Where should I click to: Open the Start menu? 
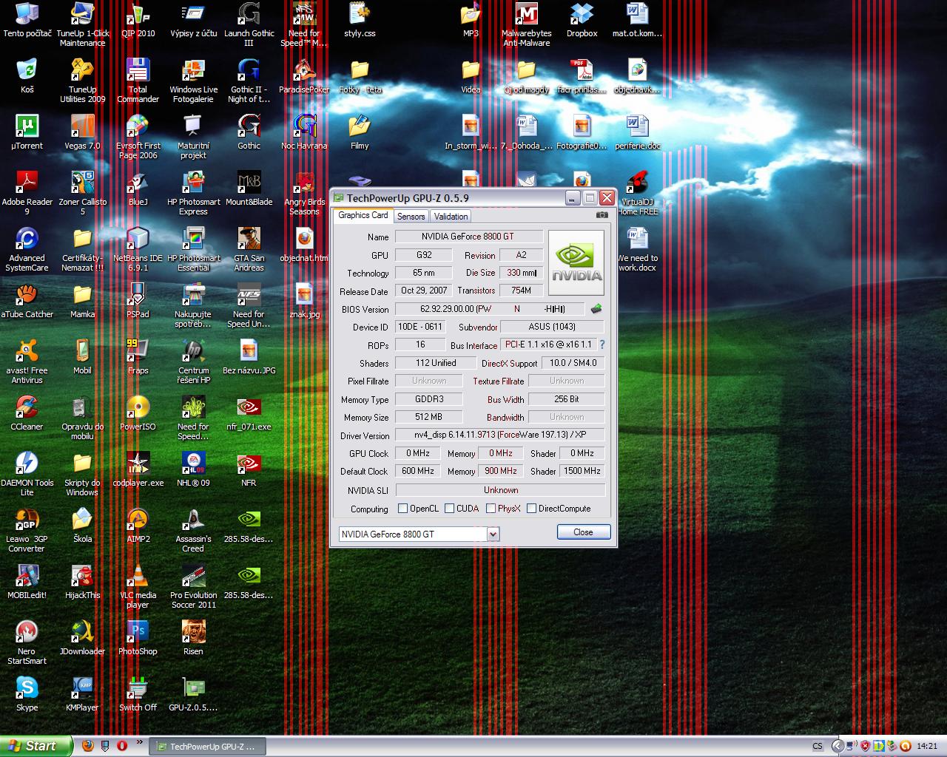(36, 746)
